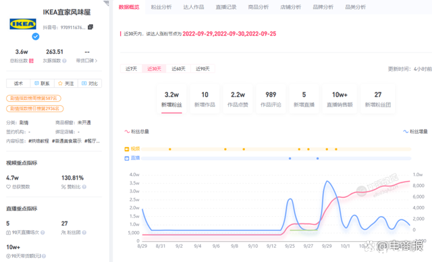432x262 pixels.
Task: Open the 直播记录 tab
Action: tap(226, 7)
